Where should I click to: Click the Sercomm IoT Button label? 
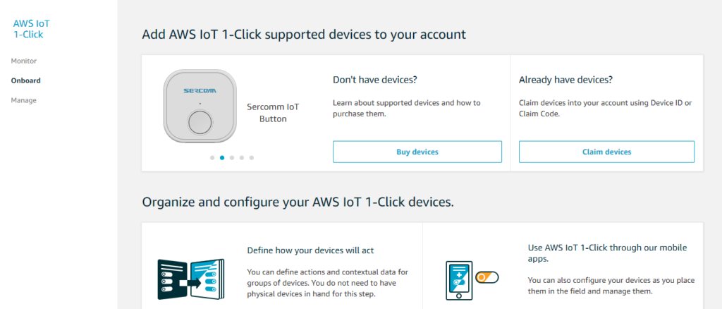pos(273,113)
